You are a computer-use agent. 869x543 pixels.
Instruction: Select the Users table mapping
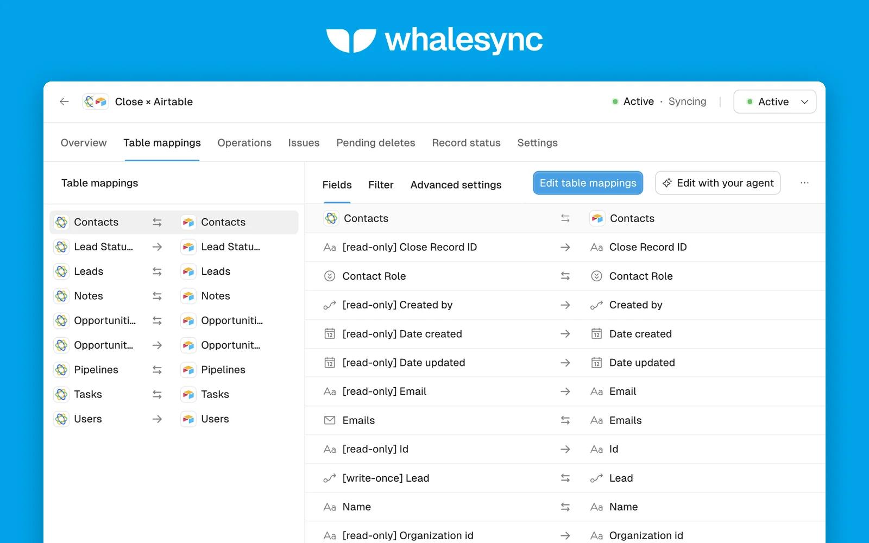coord(174,419)
